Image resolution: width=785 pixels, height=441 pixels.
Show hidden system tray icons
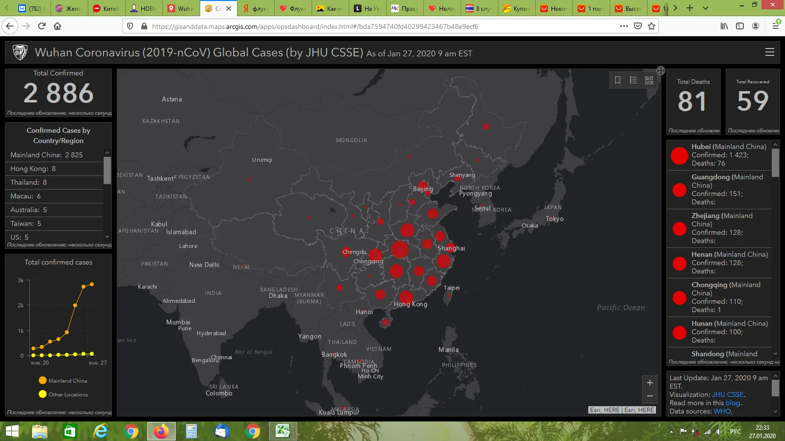click(671, 432)
